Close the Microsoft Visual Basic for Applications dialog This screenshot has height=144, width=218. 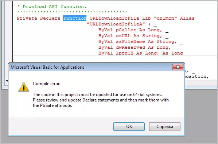pos(178,67)
